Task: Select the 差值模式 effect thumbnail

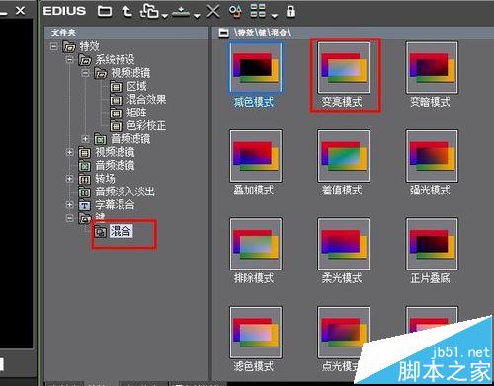Action: 344,156
